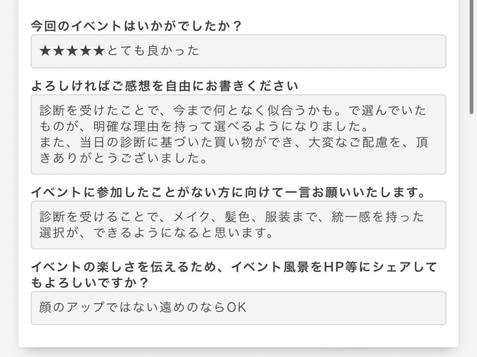The width and height of the screenshot is (477, 357).
Task: Click the second label line もよろしいですか？
Action: (89, 283)
